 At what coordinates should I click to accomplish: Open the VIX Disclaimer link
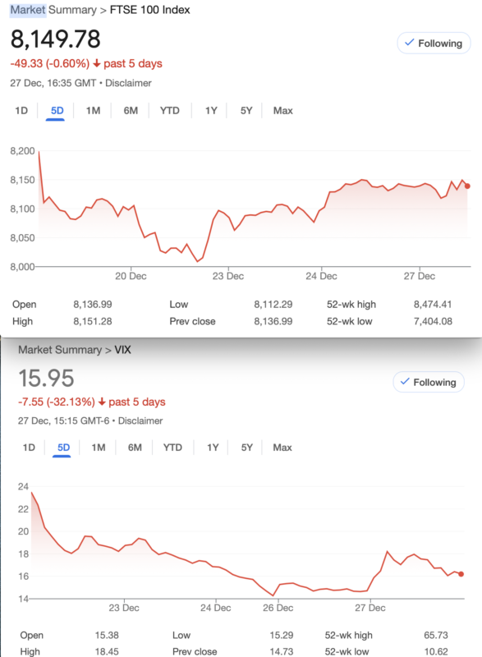tap(140, 420)
